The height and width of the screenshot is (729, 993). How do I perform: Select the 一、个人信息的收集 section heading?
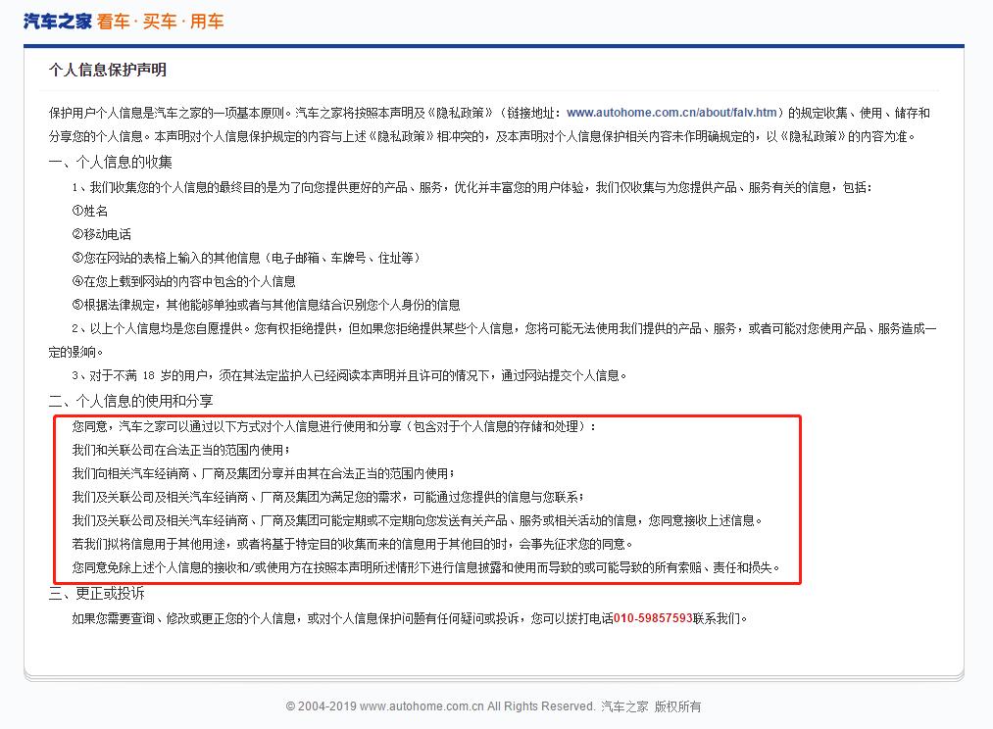tap(110, 161)
